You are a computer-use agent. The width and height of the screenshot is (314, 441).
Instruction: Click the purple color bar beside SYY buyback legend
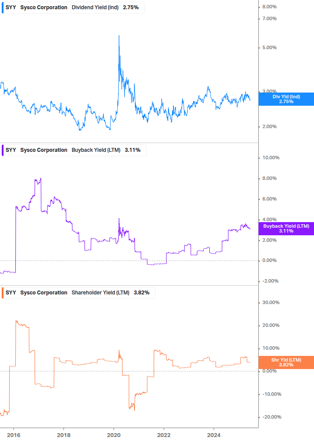coord(3,150)
